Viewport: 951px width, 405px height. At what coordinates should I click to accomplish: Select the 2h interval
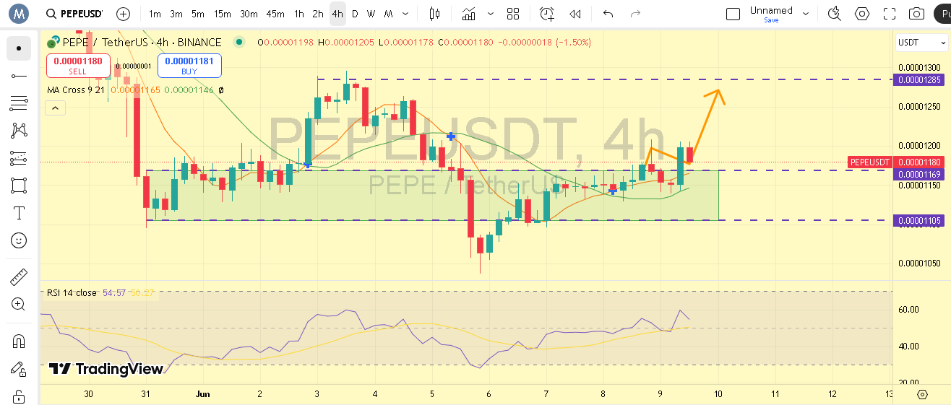click(318, 14)
